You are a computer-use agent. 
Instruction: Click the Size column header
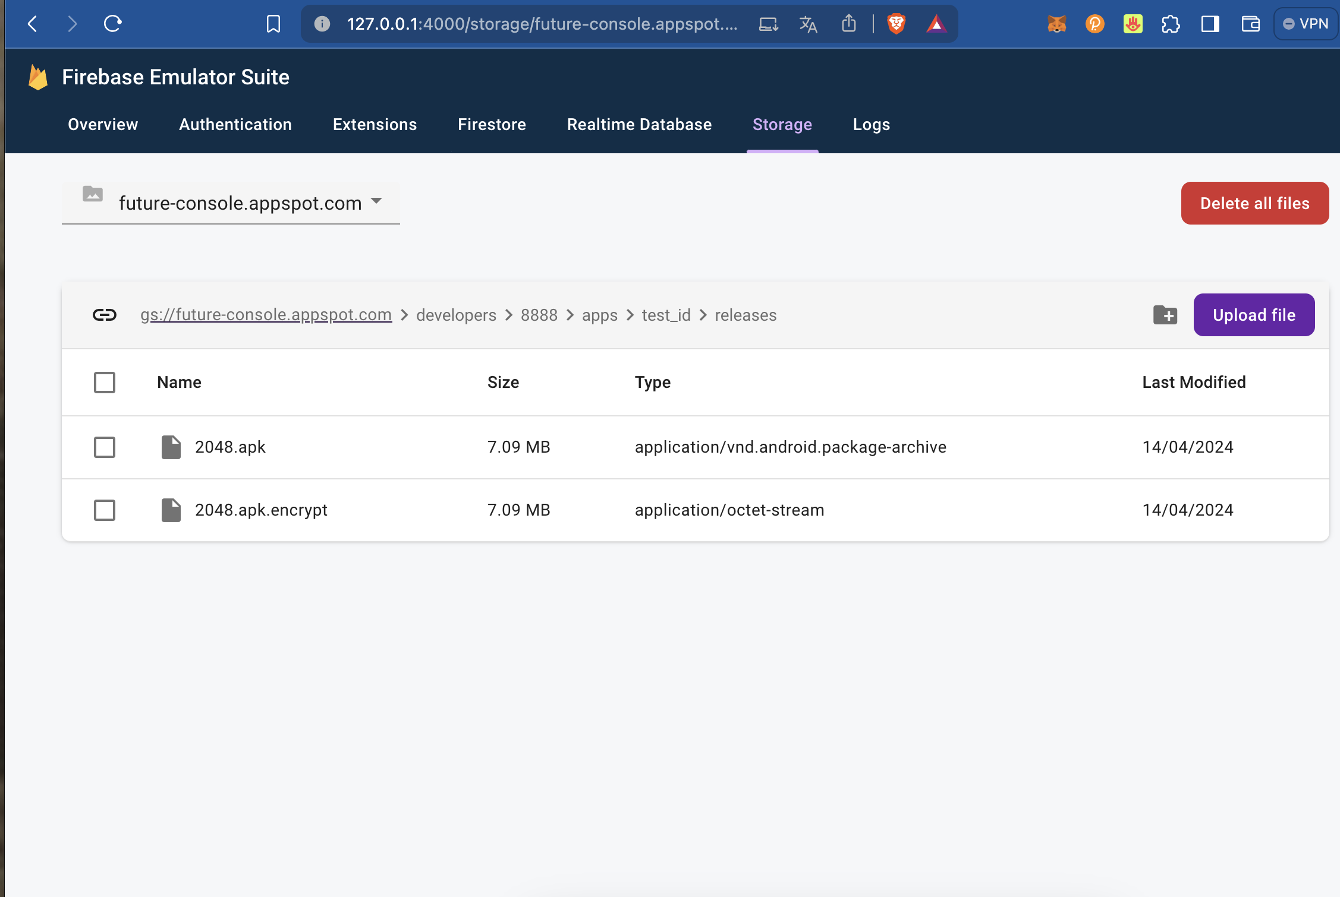point(503,383)
